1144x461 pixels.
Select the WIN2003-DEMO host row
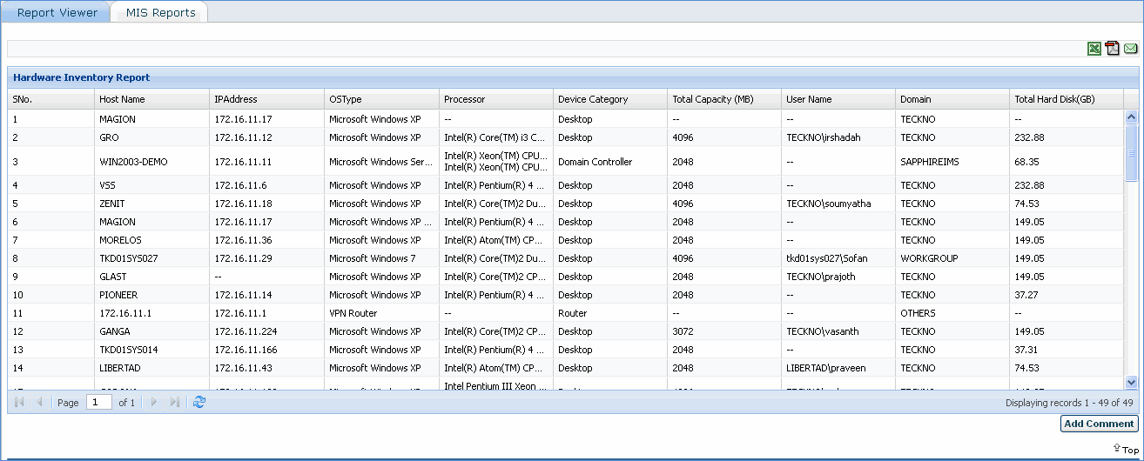click(x=133, y=162)
